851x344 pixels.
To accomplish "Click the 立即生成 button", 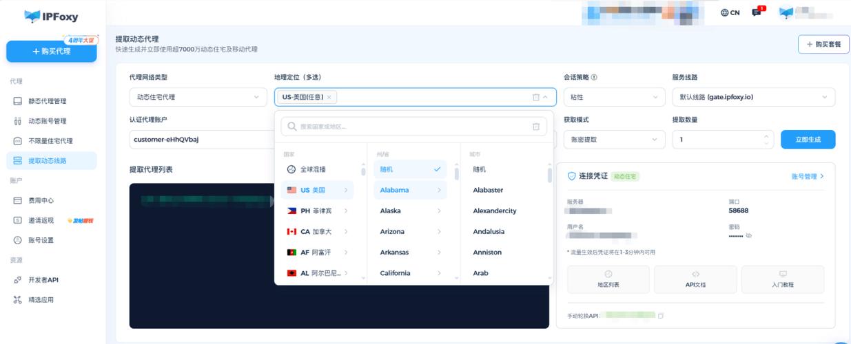I will pos(808,140).
